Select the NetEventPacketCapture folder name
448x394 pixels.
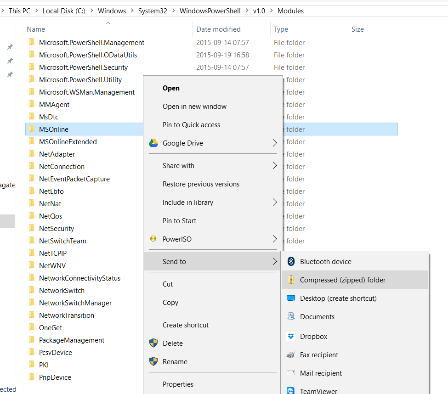pos(74,179)
